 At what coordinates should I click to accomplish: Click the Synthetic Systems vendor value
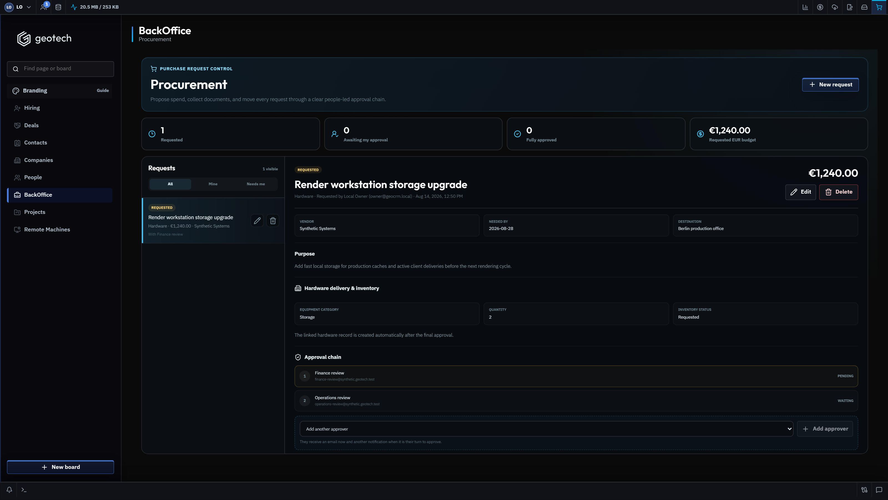coord(317,228)
